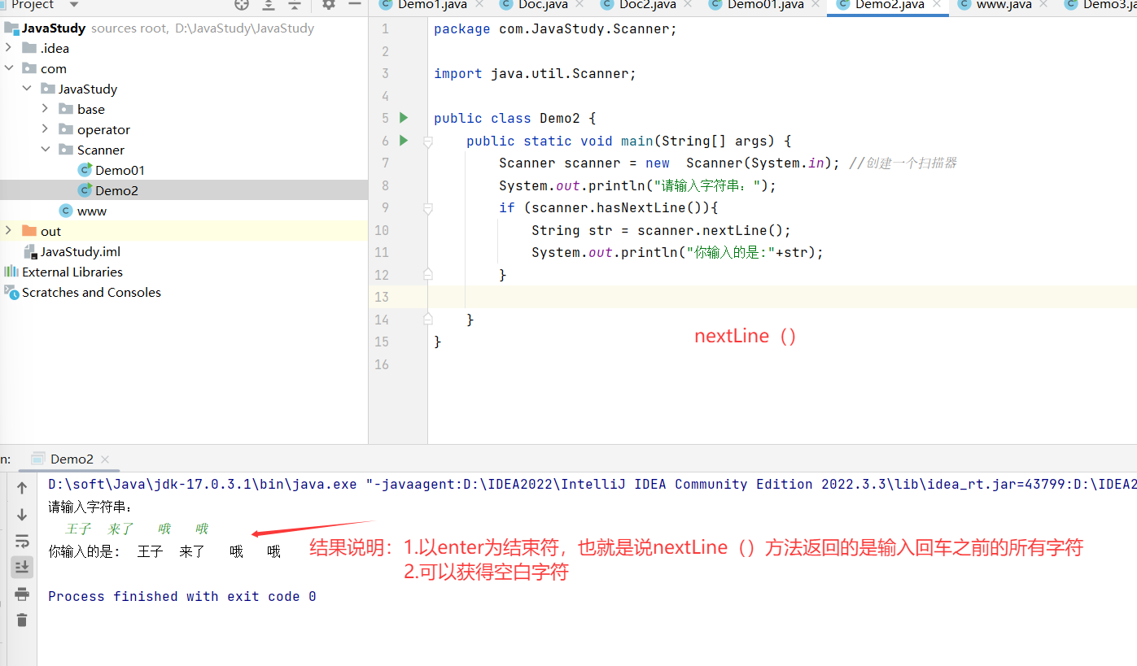Select JavaStudy.iml in the project tree
The width and height of the screenshot is (1137, 666).
coord(81,251)
